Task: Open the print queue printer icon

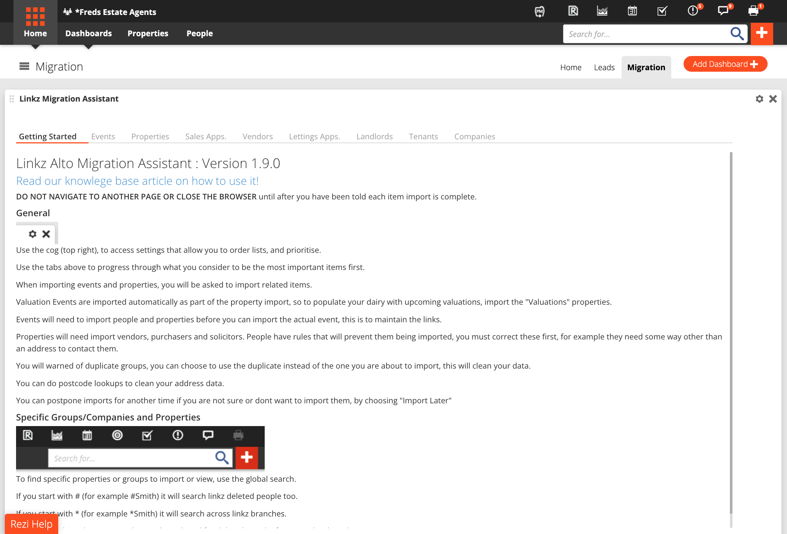Action: 754,10
